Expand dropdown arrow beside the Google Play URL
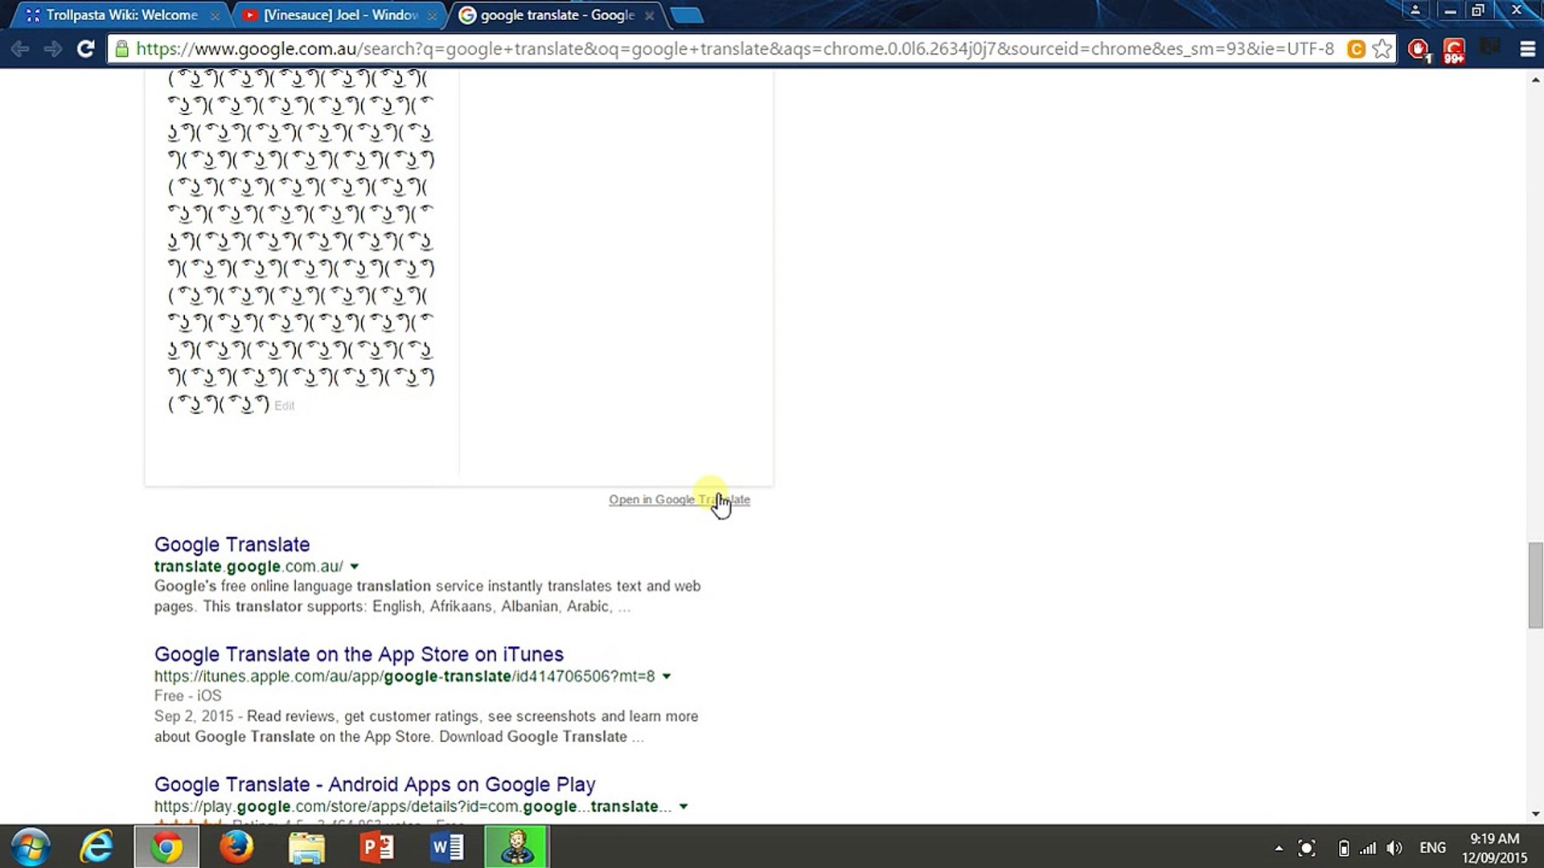 tap(684, 807)
